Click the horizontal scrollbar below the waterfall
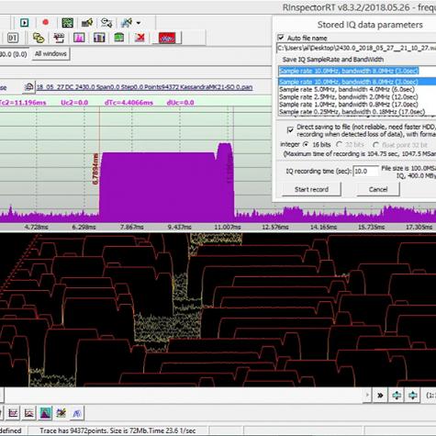 point(184,395)
